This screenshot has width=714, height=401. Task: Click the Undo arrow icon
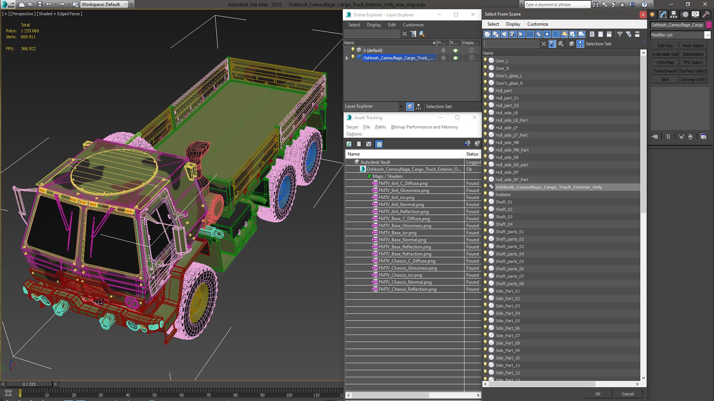pyautogui.click(x=48, y=4)
